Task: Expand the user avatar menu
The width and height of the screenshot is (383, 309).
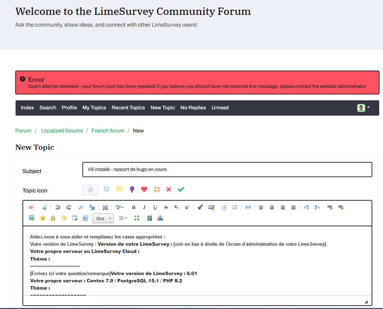Action: click(x=364, y=108)
